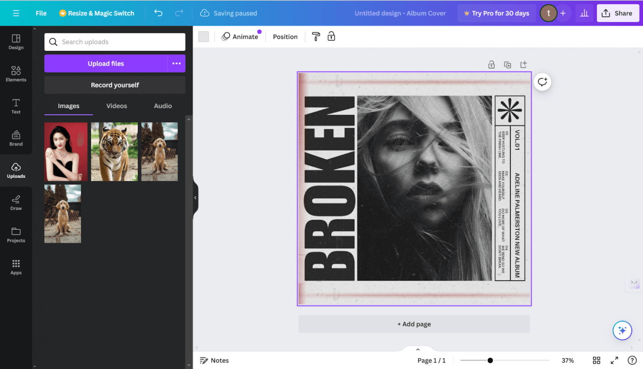Open the File menu
The image size is (643, 369).
41,13
